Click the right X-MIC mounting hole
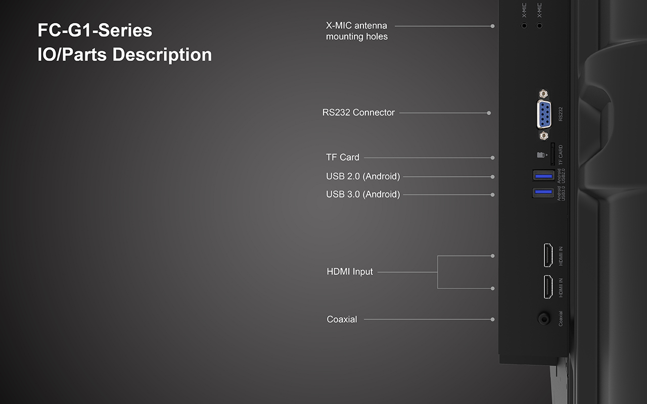The height and width of the screenshot is (404, 647). point(539,25)
